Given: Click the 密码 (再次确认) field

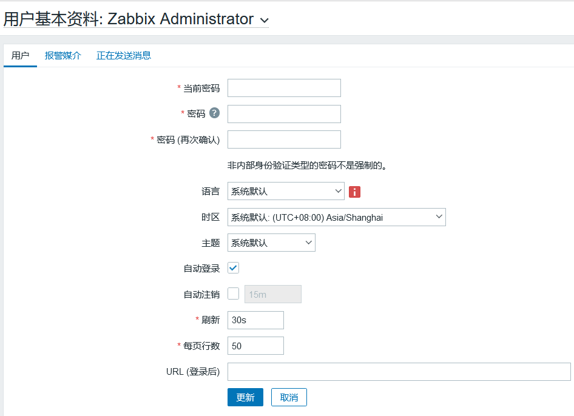Looking at the screenshot, I should 284,139.
